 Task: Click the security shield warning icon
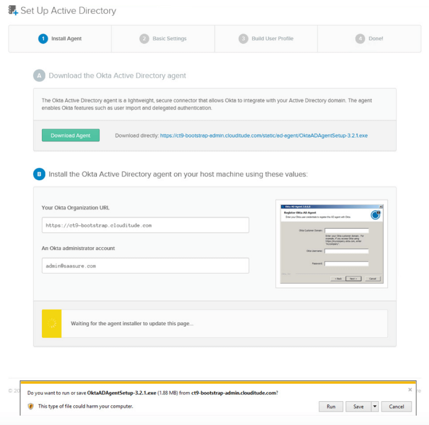coord(31,406)
